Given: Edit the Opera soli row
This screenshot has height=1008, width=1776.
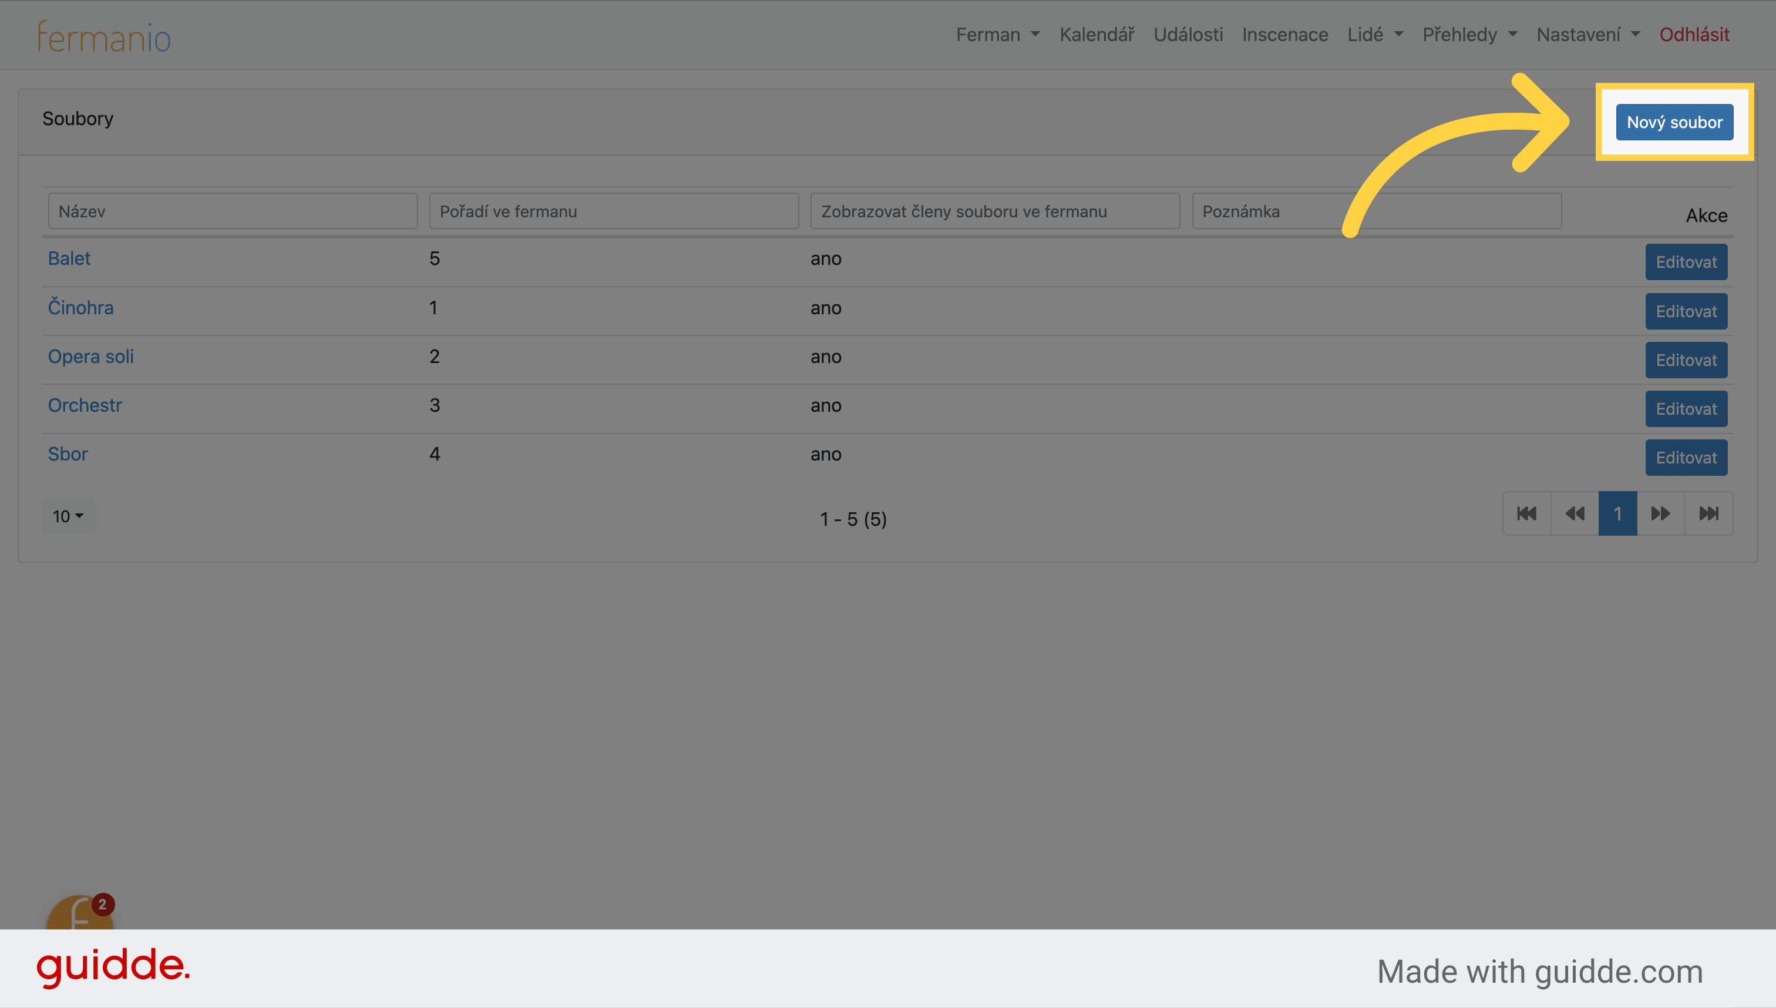Looking at the screenshot, I should (1686, 360).
